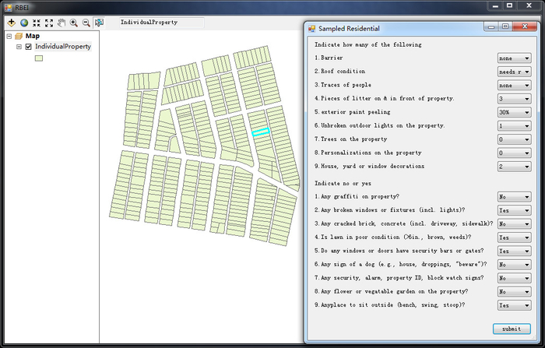Image resolution: width=545 pixels, height=348 pixels.
Task: Select the fixed zoom out arrows icon
Action: [48, 23]
